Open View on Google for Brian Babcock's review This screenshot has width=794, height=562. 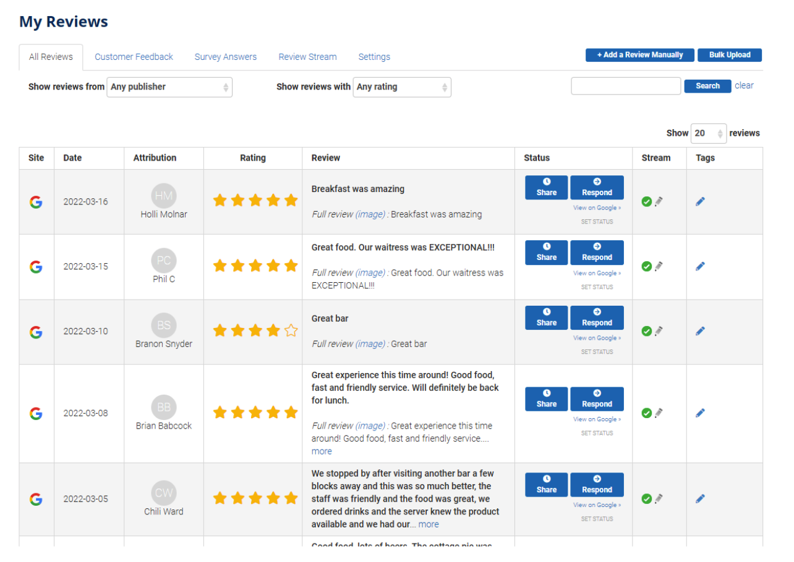click(x=597, y=419)
